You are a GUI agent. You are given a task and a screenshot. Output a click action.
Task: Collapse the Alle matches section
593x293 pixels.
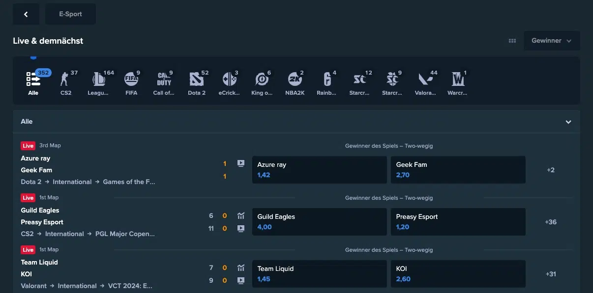[568, 121]
